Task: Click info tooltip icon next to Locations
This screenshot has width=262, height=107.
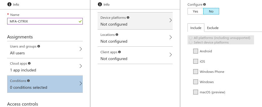Action: tap(117, 35)
